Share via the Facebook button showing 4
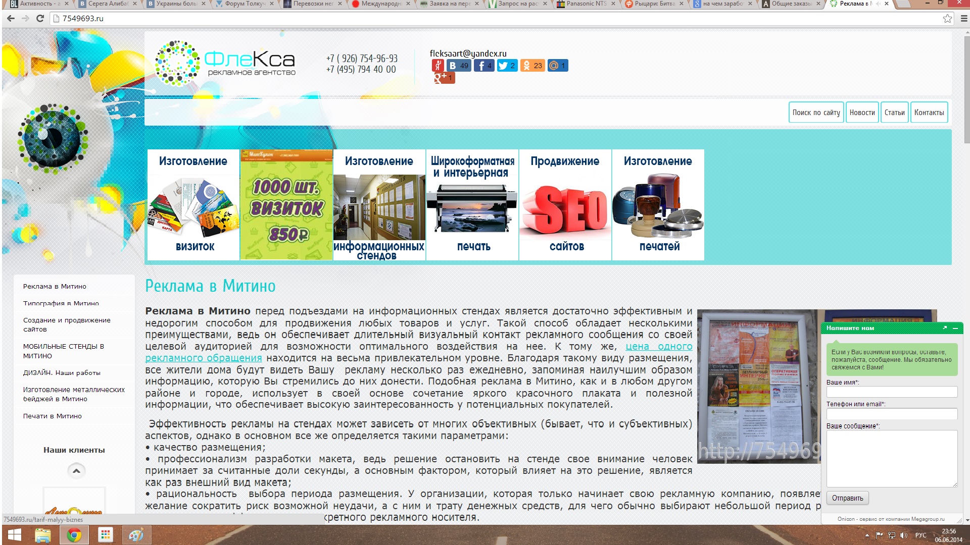 tap(484, 66)
